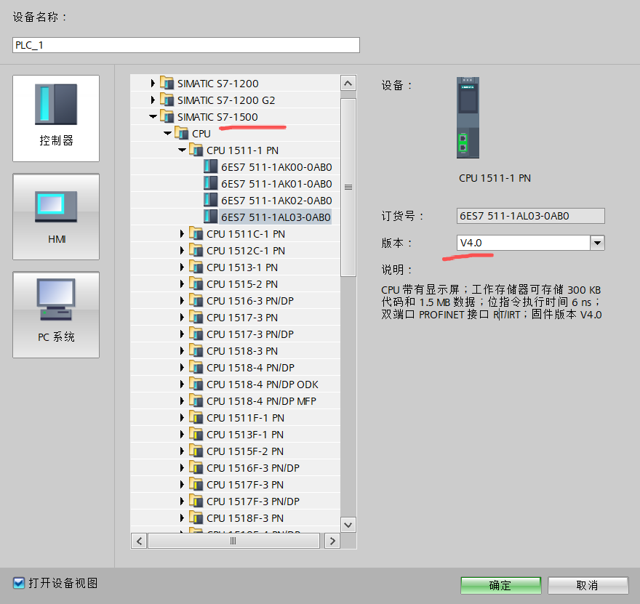Expand the CPU 1518-4 PN/DP ODK node
The image size is (640, 604).
(182, 384)
